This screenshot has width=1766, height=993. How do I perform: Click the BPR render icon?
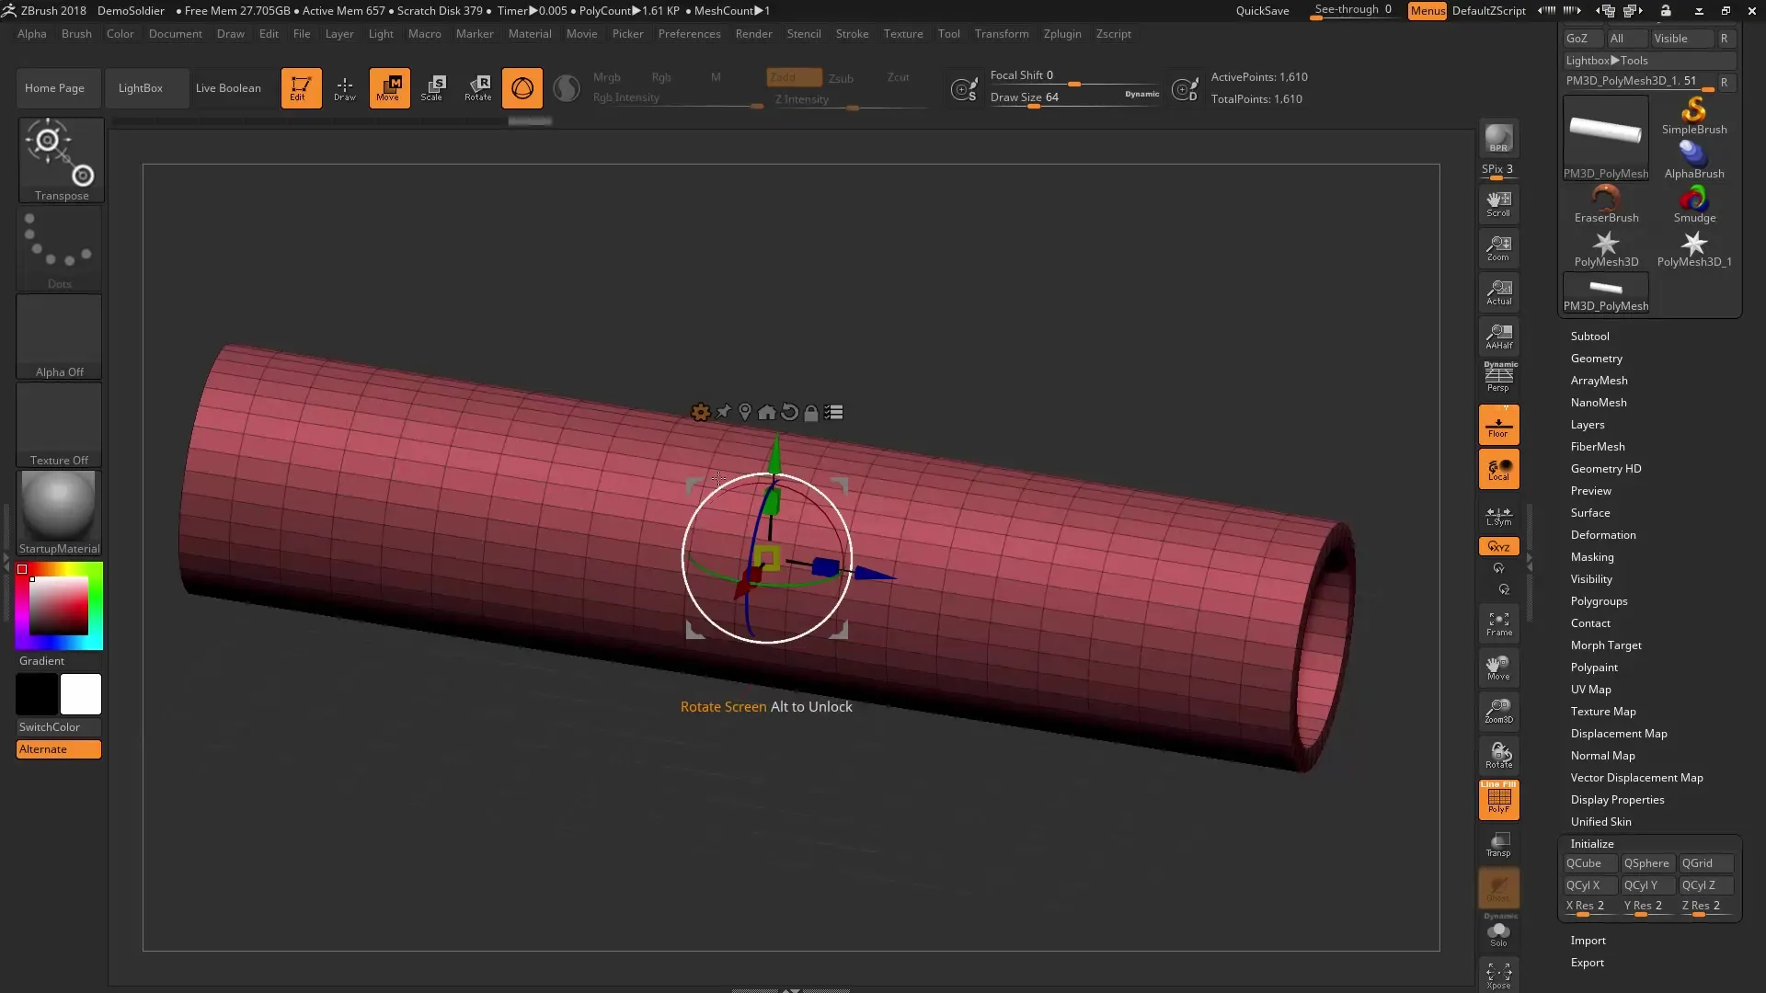[1499, 139]
